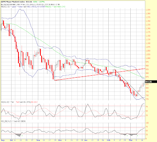Click the Jan label on the date axis
The width and height of the screenshot is (157, 142).
point(85,140)
